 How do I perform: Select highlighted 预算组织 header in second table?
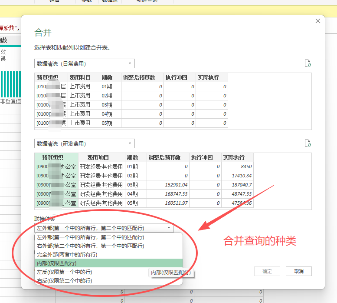(56, 158)
